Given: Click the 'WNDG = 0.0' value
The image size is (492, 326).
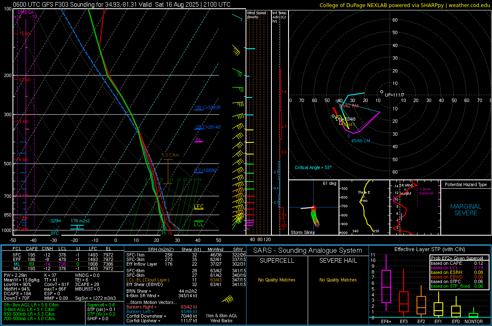Looking at the screenshot, I should pyautogui.click(x=87, y=275).
